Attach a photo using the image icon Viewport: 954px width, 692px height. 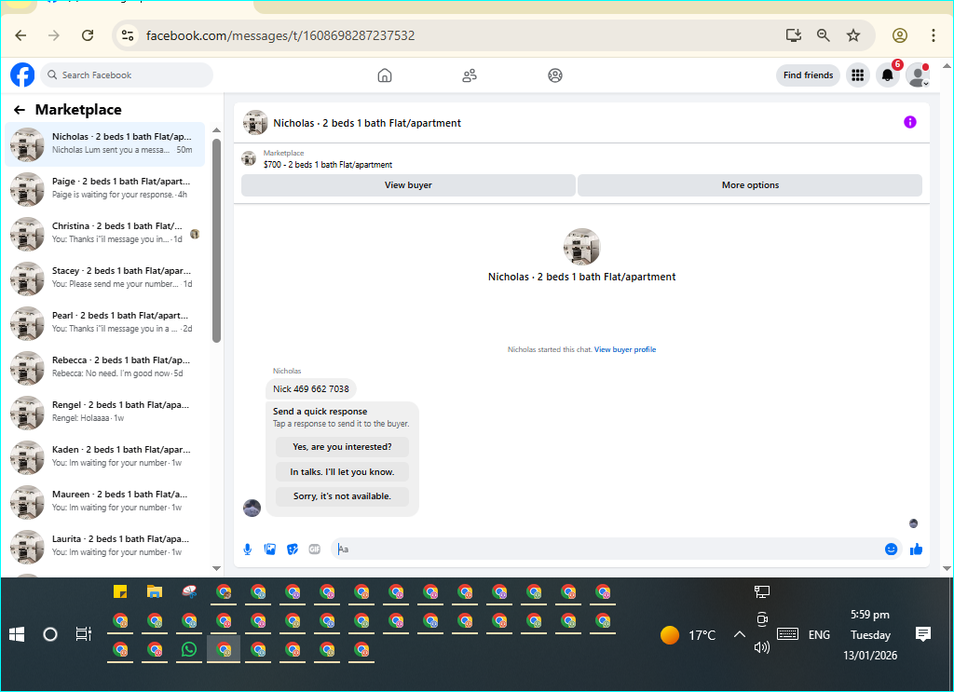pos(270,550)
